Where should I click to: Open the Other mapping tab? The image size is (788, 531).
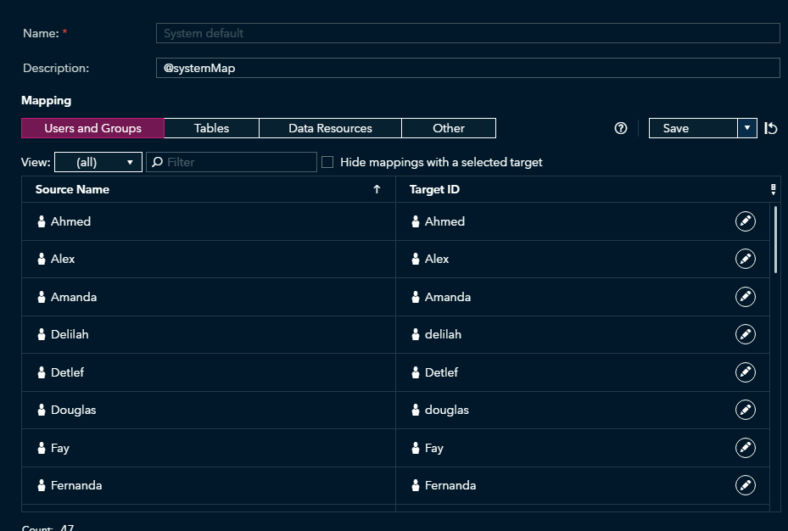coord(449,128)
